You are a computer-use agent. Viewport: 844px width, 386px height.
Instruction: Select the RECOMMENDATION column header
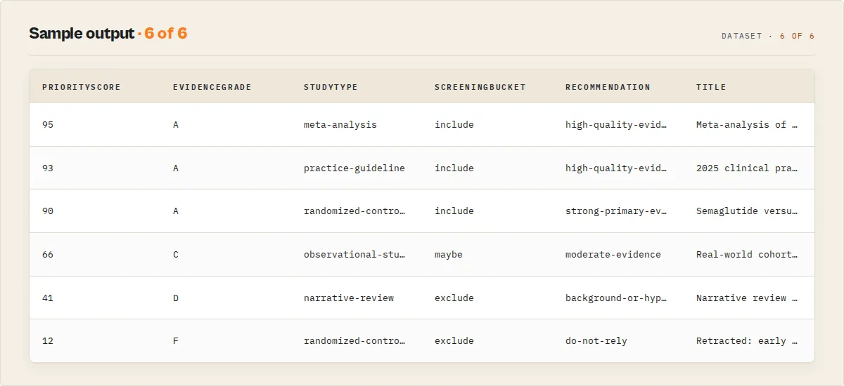[x=608, y=87]
